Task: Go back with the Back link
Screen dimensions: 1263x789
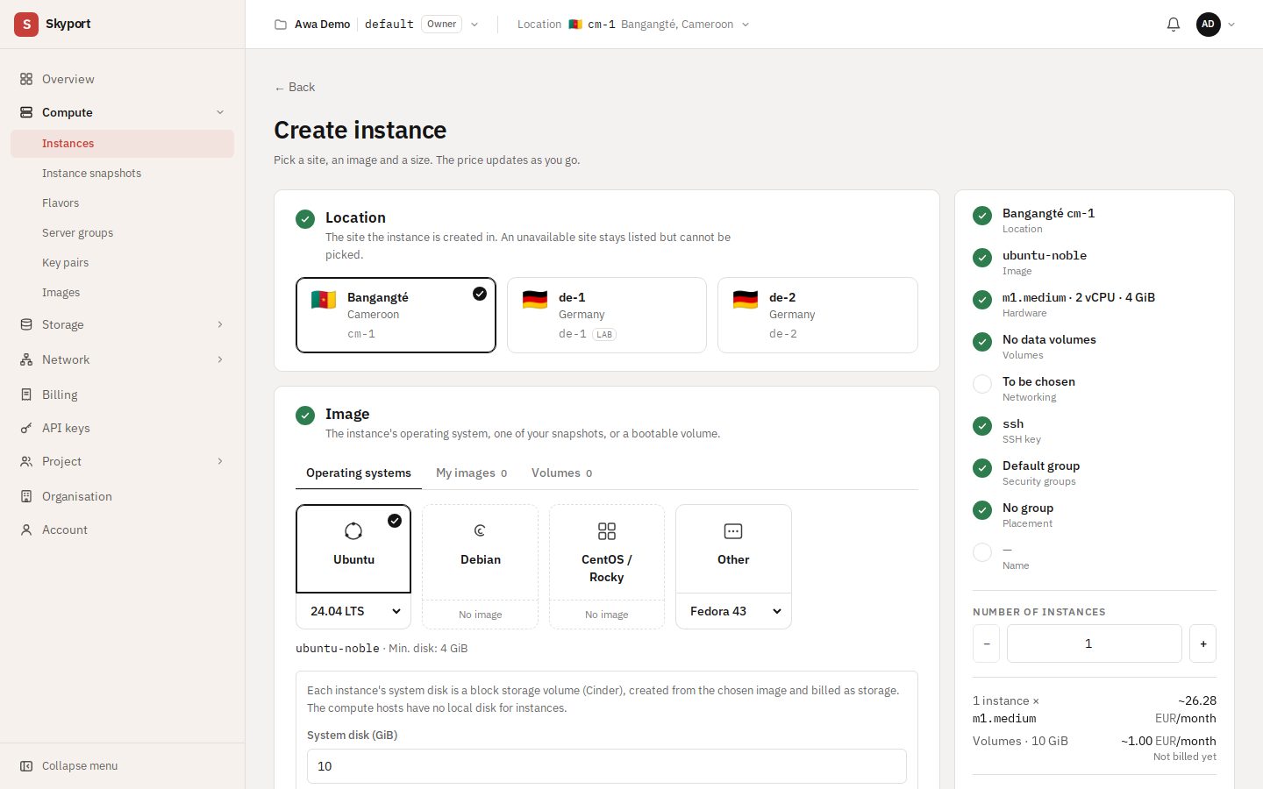Action: [295, 87]
